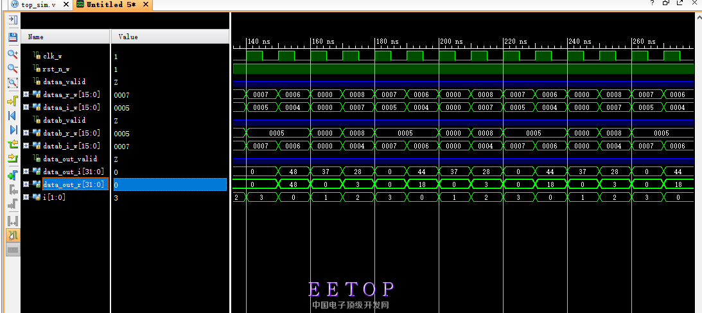Screen dimensions: 702x313
Task: Open help with the question mark icon
Action: point(653,3)
